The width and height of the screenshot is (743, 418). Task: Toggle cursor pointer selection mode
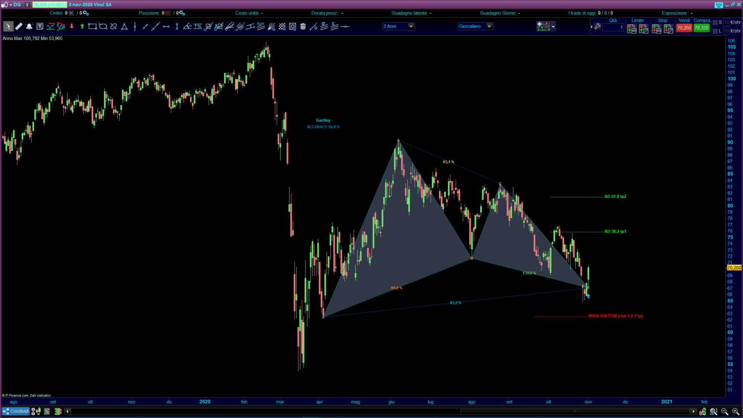coord(8,26)
